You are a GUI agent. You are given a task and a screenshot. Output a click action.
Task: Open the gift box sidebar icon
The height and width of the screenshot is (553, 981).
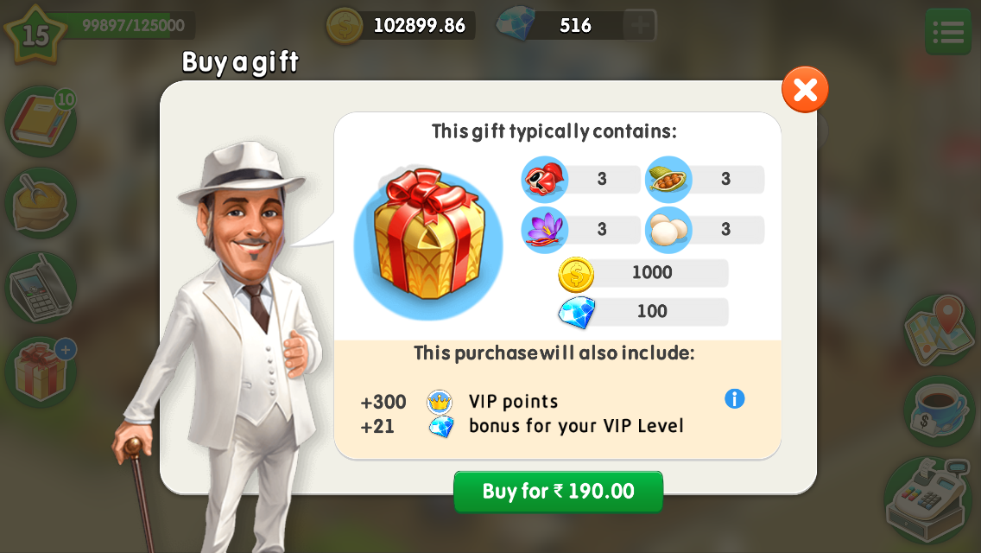pos(41,372)
